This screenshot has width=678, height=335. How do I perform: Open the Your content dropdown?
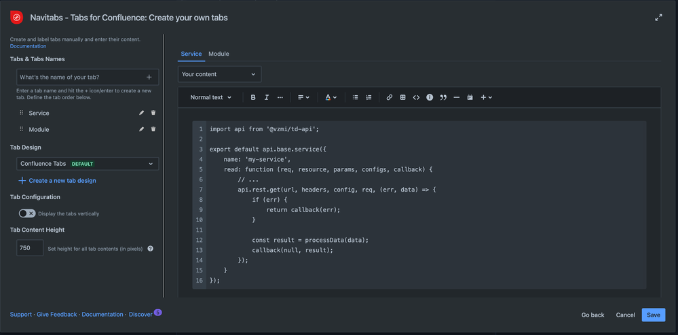pyautogui.click(x=219, y=74)
